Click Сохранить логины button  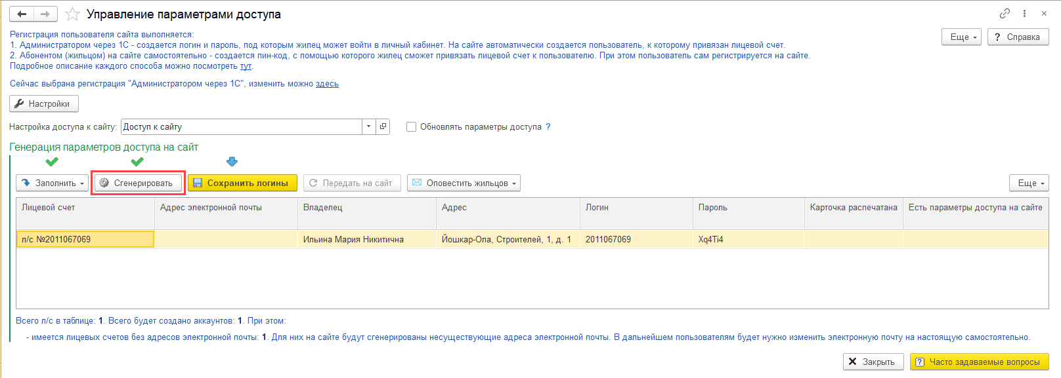[242, 183]
